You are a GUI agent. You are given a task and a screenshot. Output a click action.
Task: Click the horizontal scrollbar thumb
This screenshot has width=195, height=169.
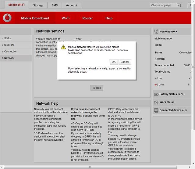coord(90,167)
